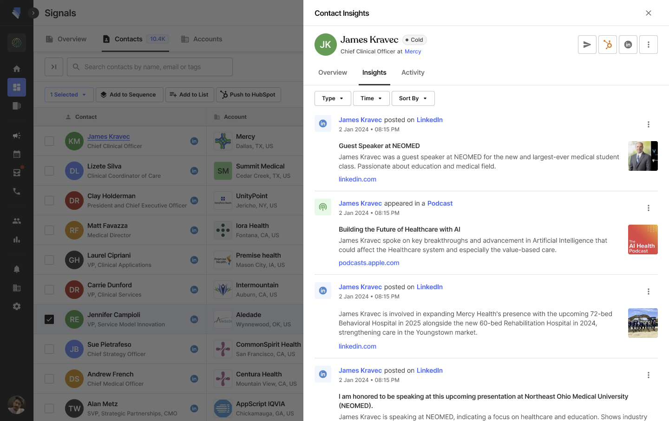Click the AI Health Podcast thumbnail
This screenshot has width=669, height=421.
tap(643, 240)
